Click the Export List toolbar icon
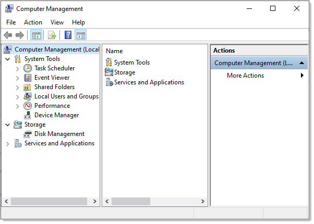The height and width of the screenshot is (224, 314). tap(52, 35)
